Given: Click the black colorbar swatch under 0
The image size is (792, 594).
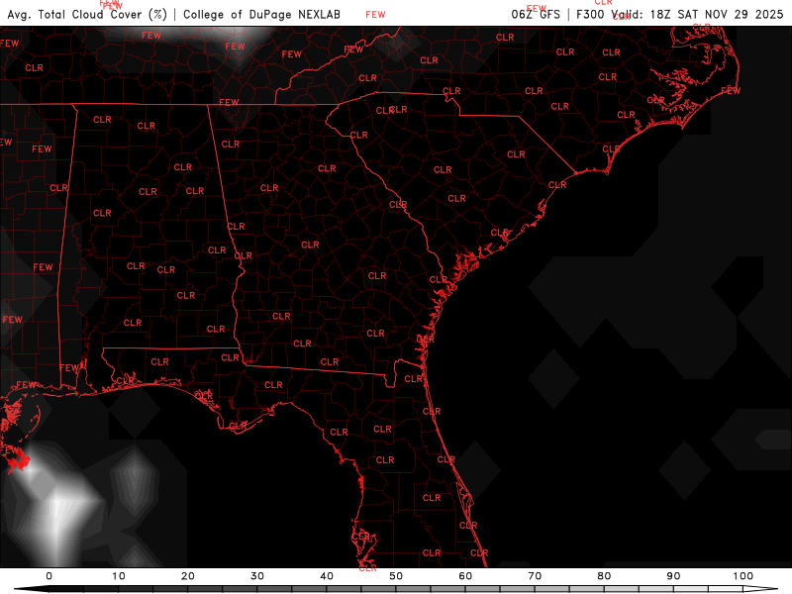Looking at the screenshot, I should click(66, 589).
